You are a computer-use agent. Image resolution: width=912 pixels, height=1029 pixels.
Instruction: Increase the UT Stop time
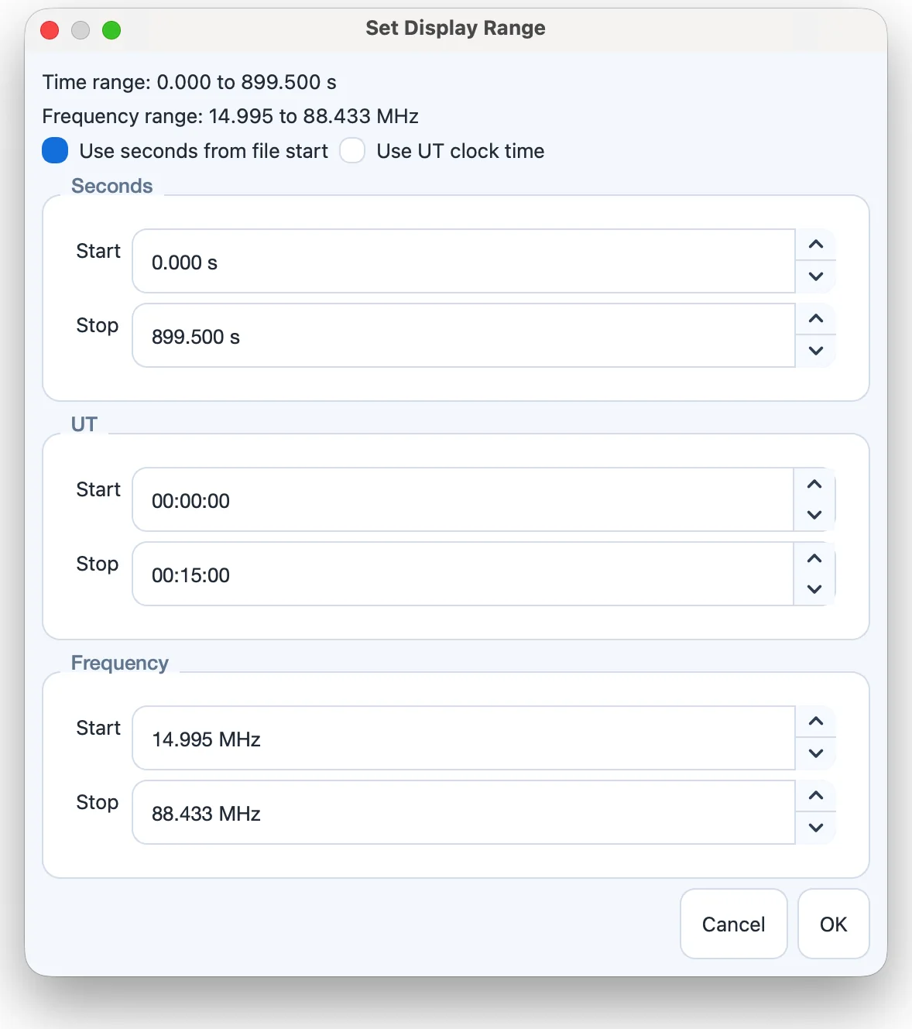click(814, 558)
